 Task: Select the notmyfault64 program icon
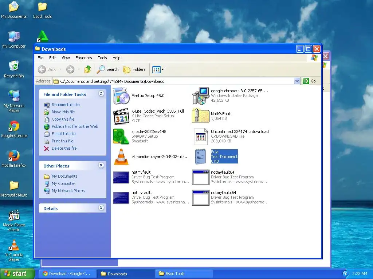[201, 177]
